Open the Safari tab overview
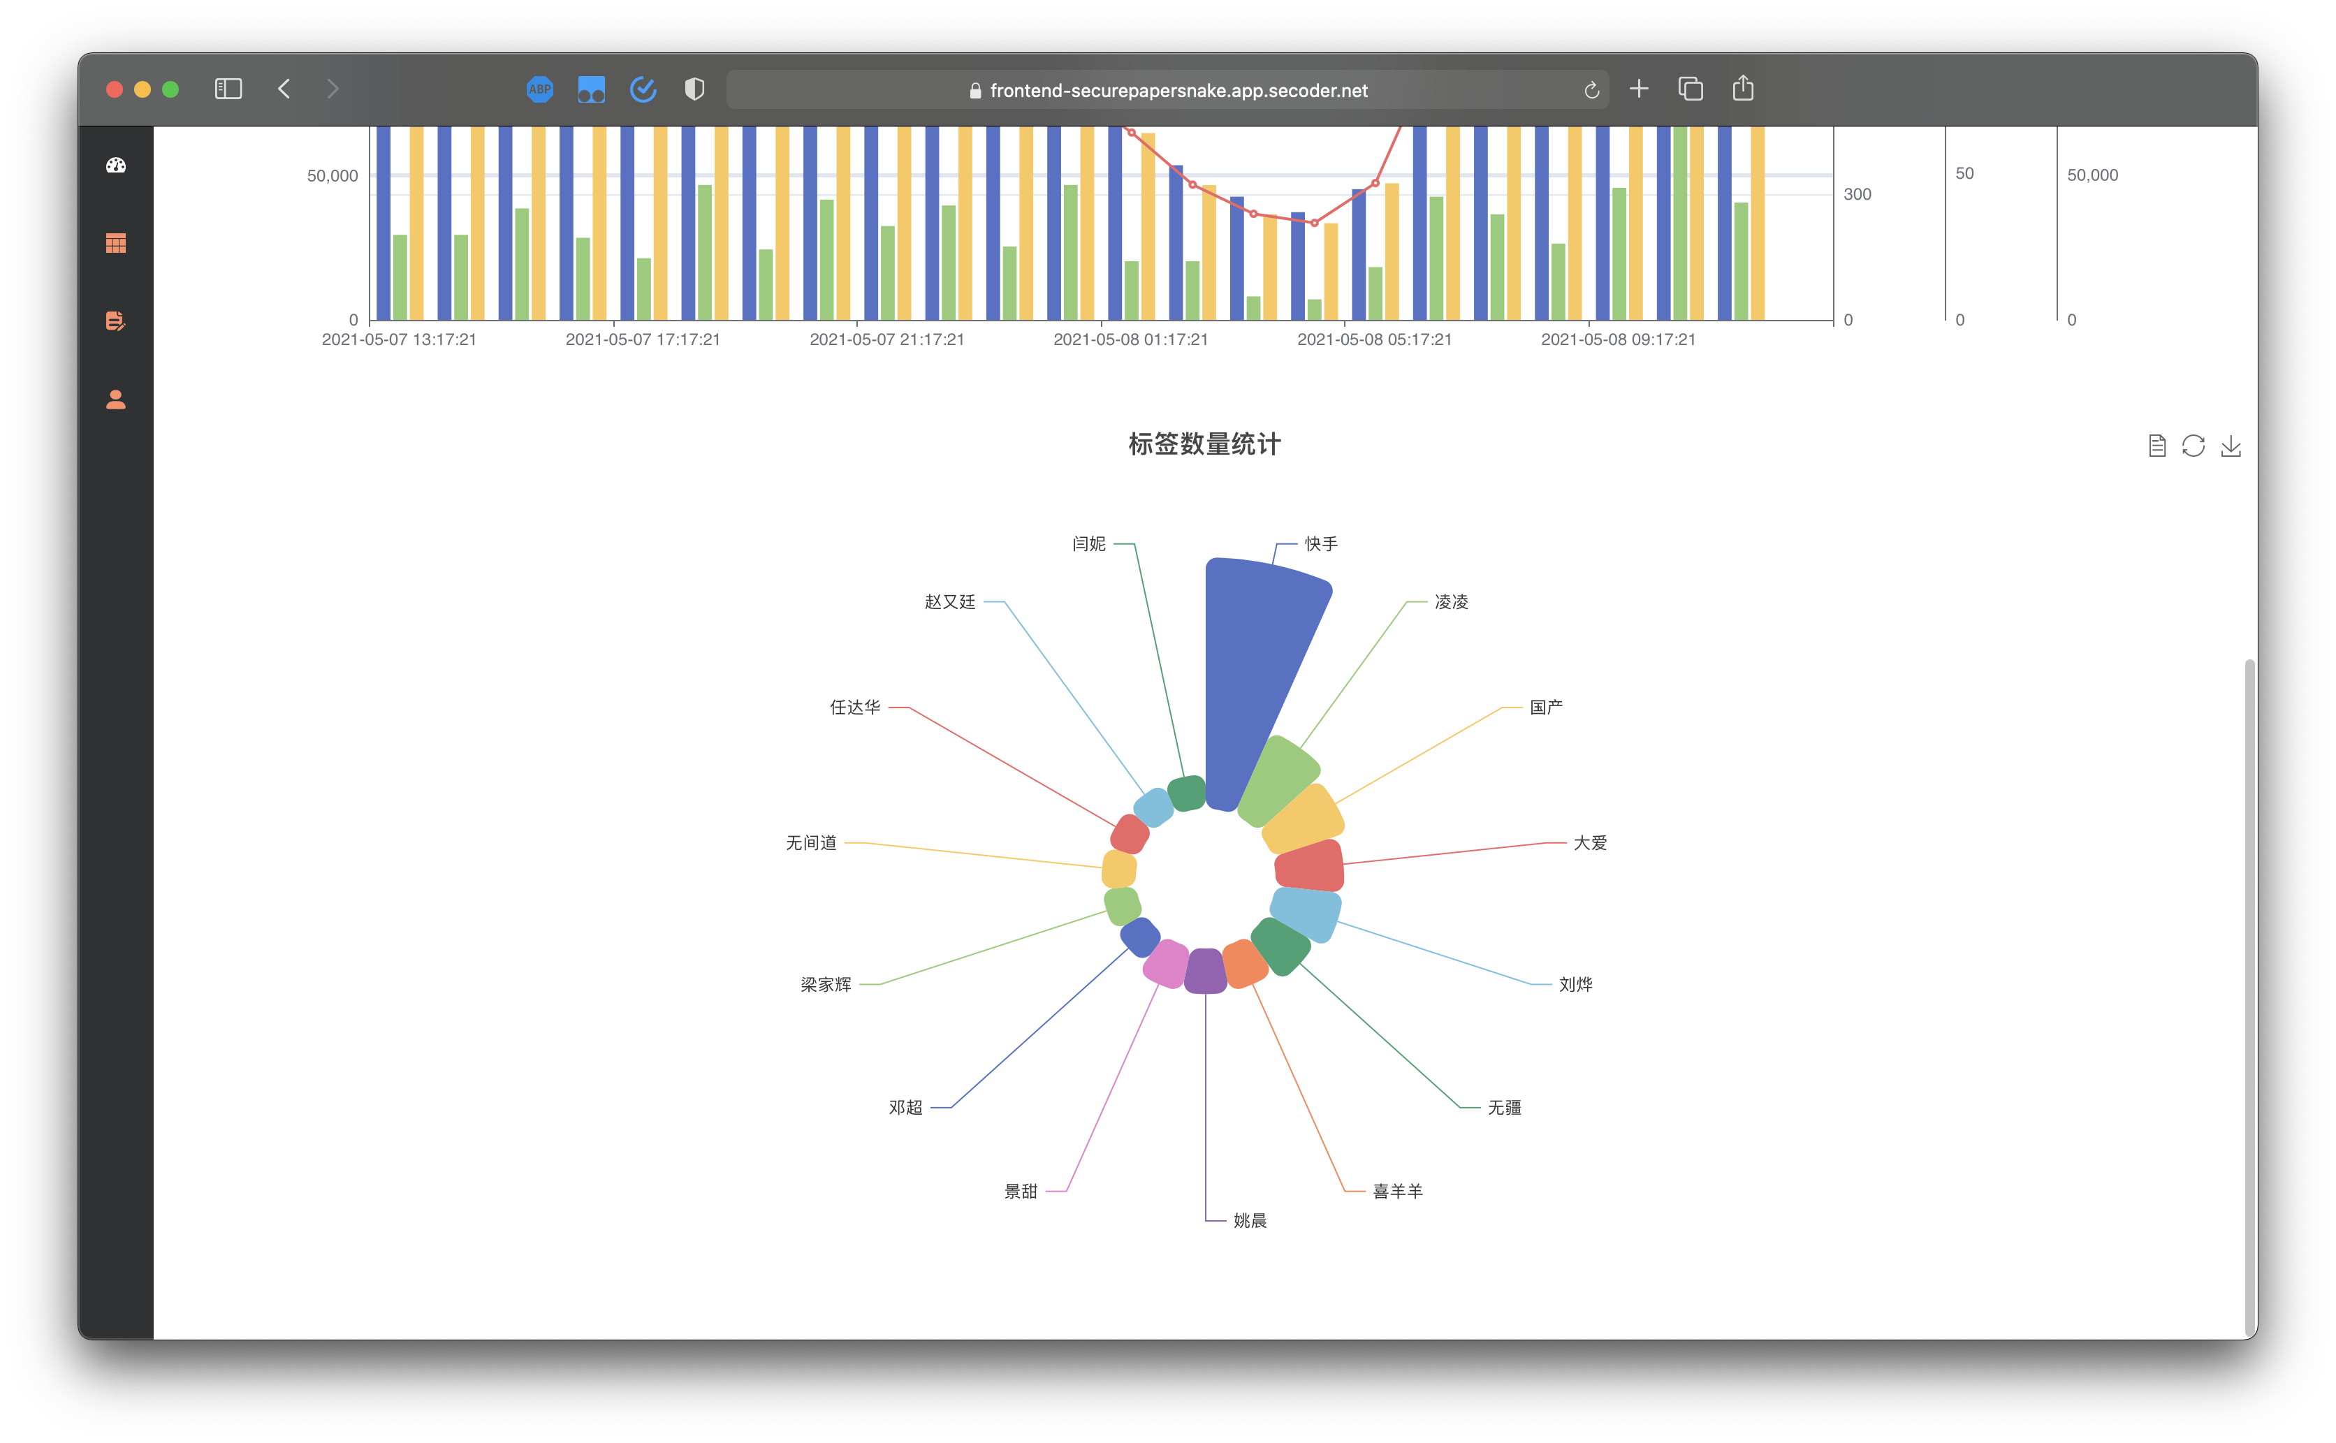Image resolution: width=2336 pixels, height=1443 pixels. pos(1691,88)
